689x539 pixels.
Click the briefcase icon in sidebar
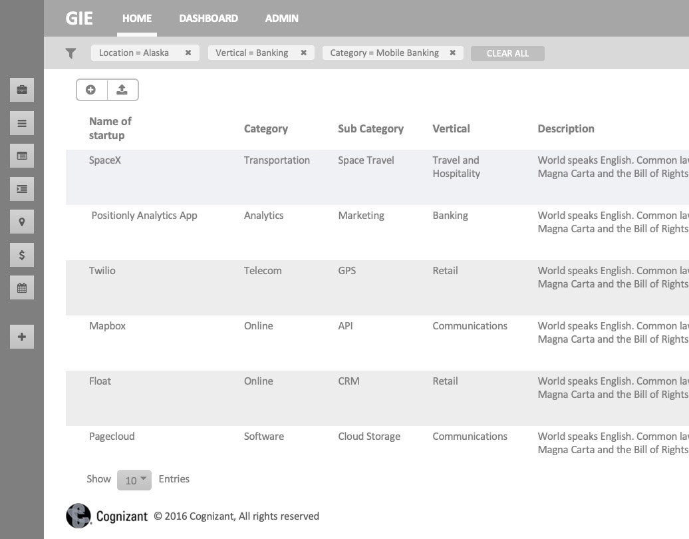click(x=22, y=90)
